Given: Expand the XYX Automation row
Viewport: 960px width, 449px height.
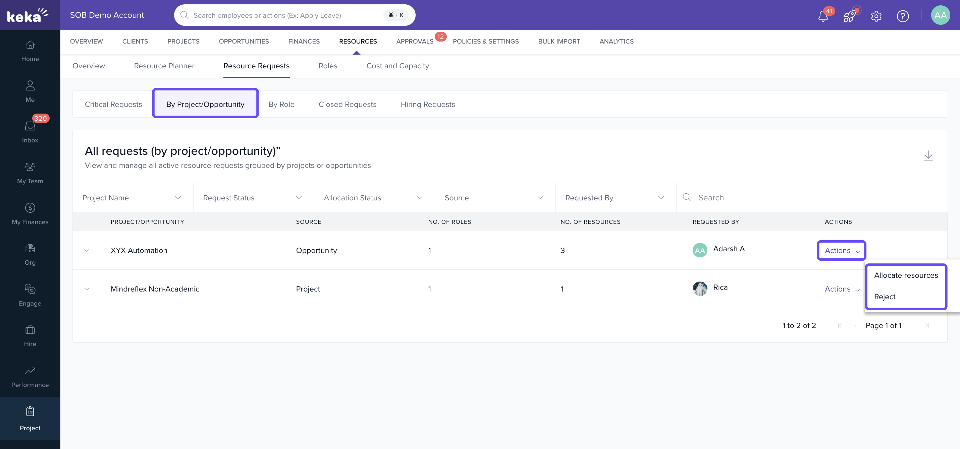Looking at the screenshot, I should pyautogui.click(x=87, y=250).
